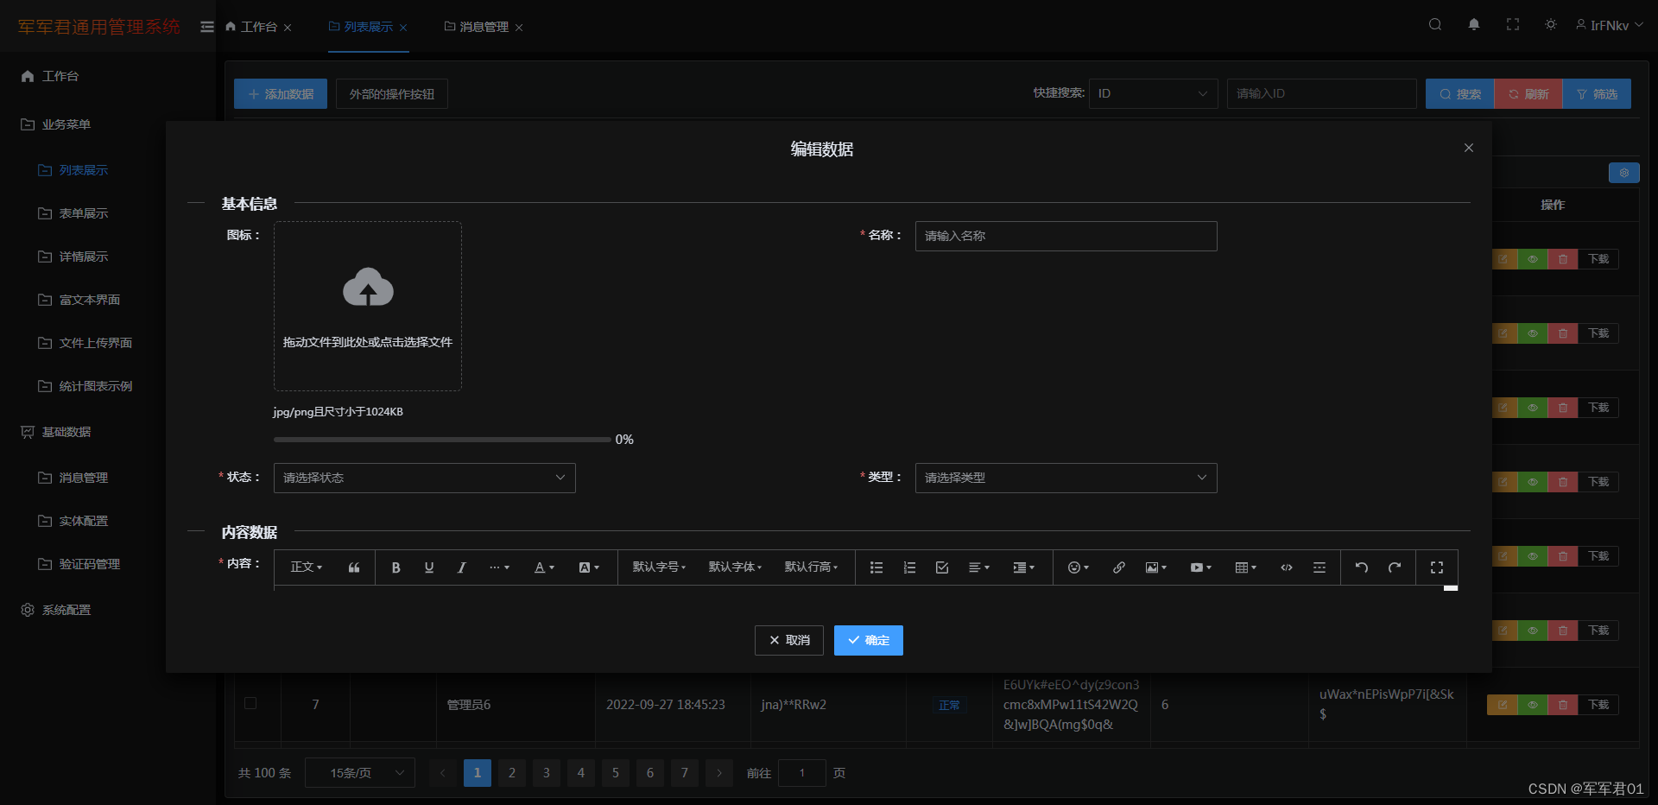Open the 默认行高 line height dropdown

[811, 567]
